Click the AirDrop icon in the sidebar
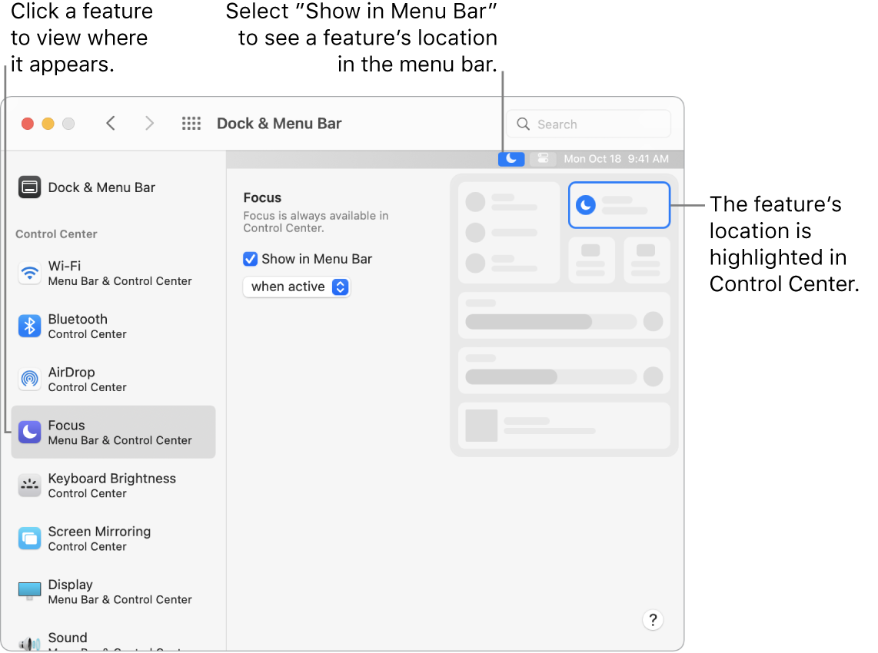Screen dimensions: 878x653 [x=29, y=379]
